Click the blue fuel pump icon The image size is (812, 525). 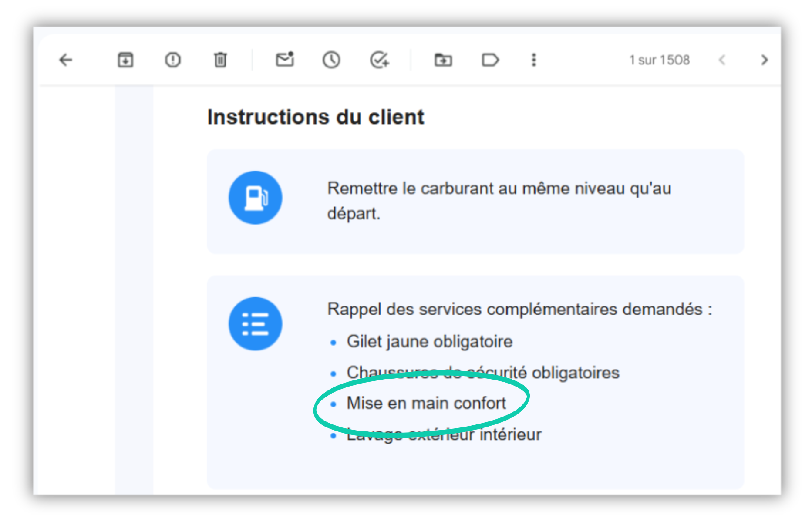tap(255, 198)
